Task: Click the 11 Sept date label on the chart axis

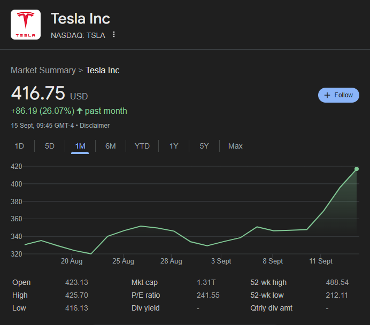Action: 321,261
